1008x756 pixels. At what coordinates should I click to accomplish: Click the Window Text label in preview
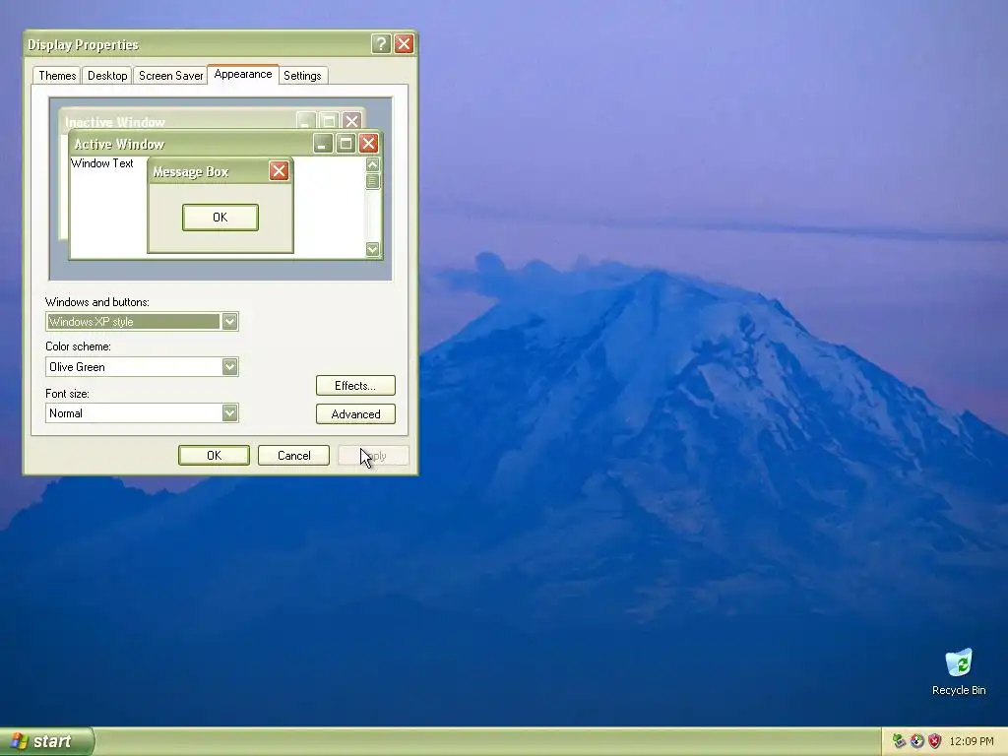pyautogui.click(x=101, y=163)
